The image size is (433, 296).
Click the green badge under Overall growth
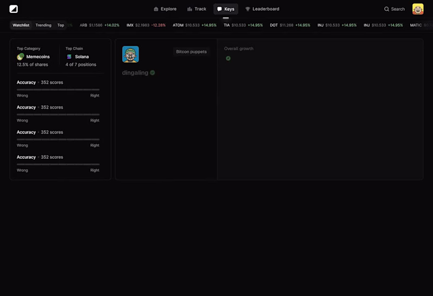pyautogui.click(x=228, y=58)
